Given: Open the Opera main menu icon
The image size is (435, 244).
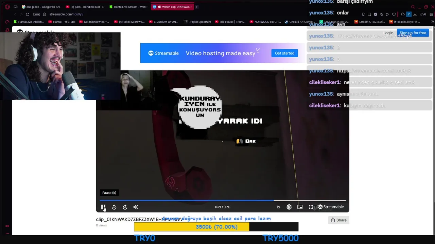Looking at the screenshot, I should click(x=7, y=7).
